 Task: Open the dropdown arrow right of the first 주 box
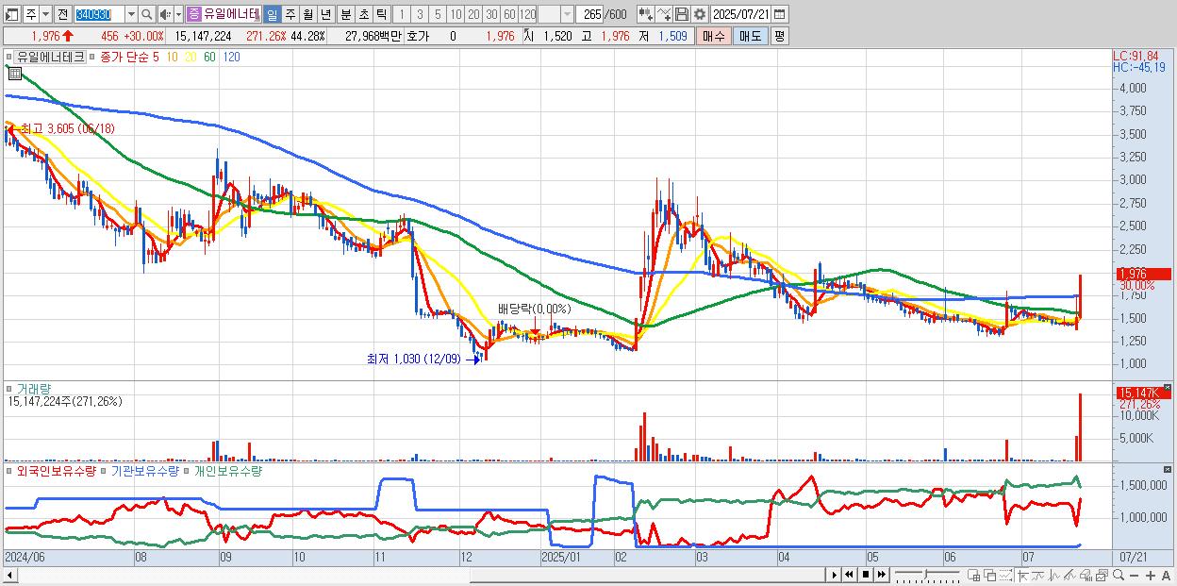pyautogui.click(x=45, y=14)
